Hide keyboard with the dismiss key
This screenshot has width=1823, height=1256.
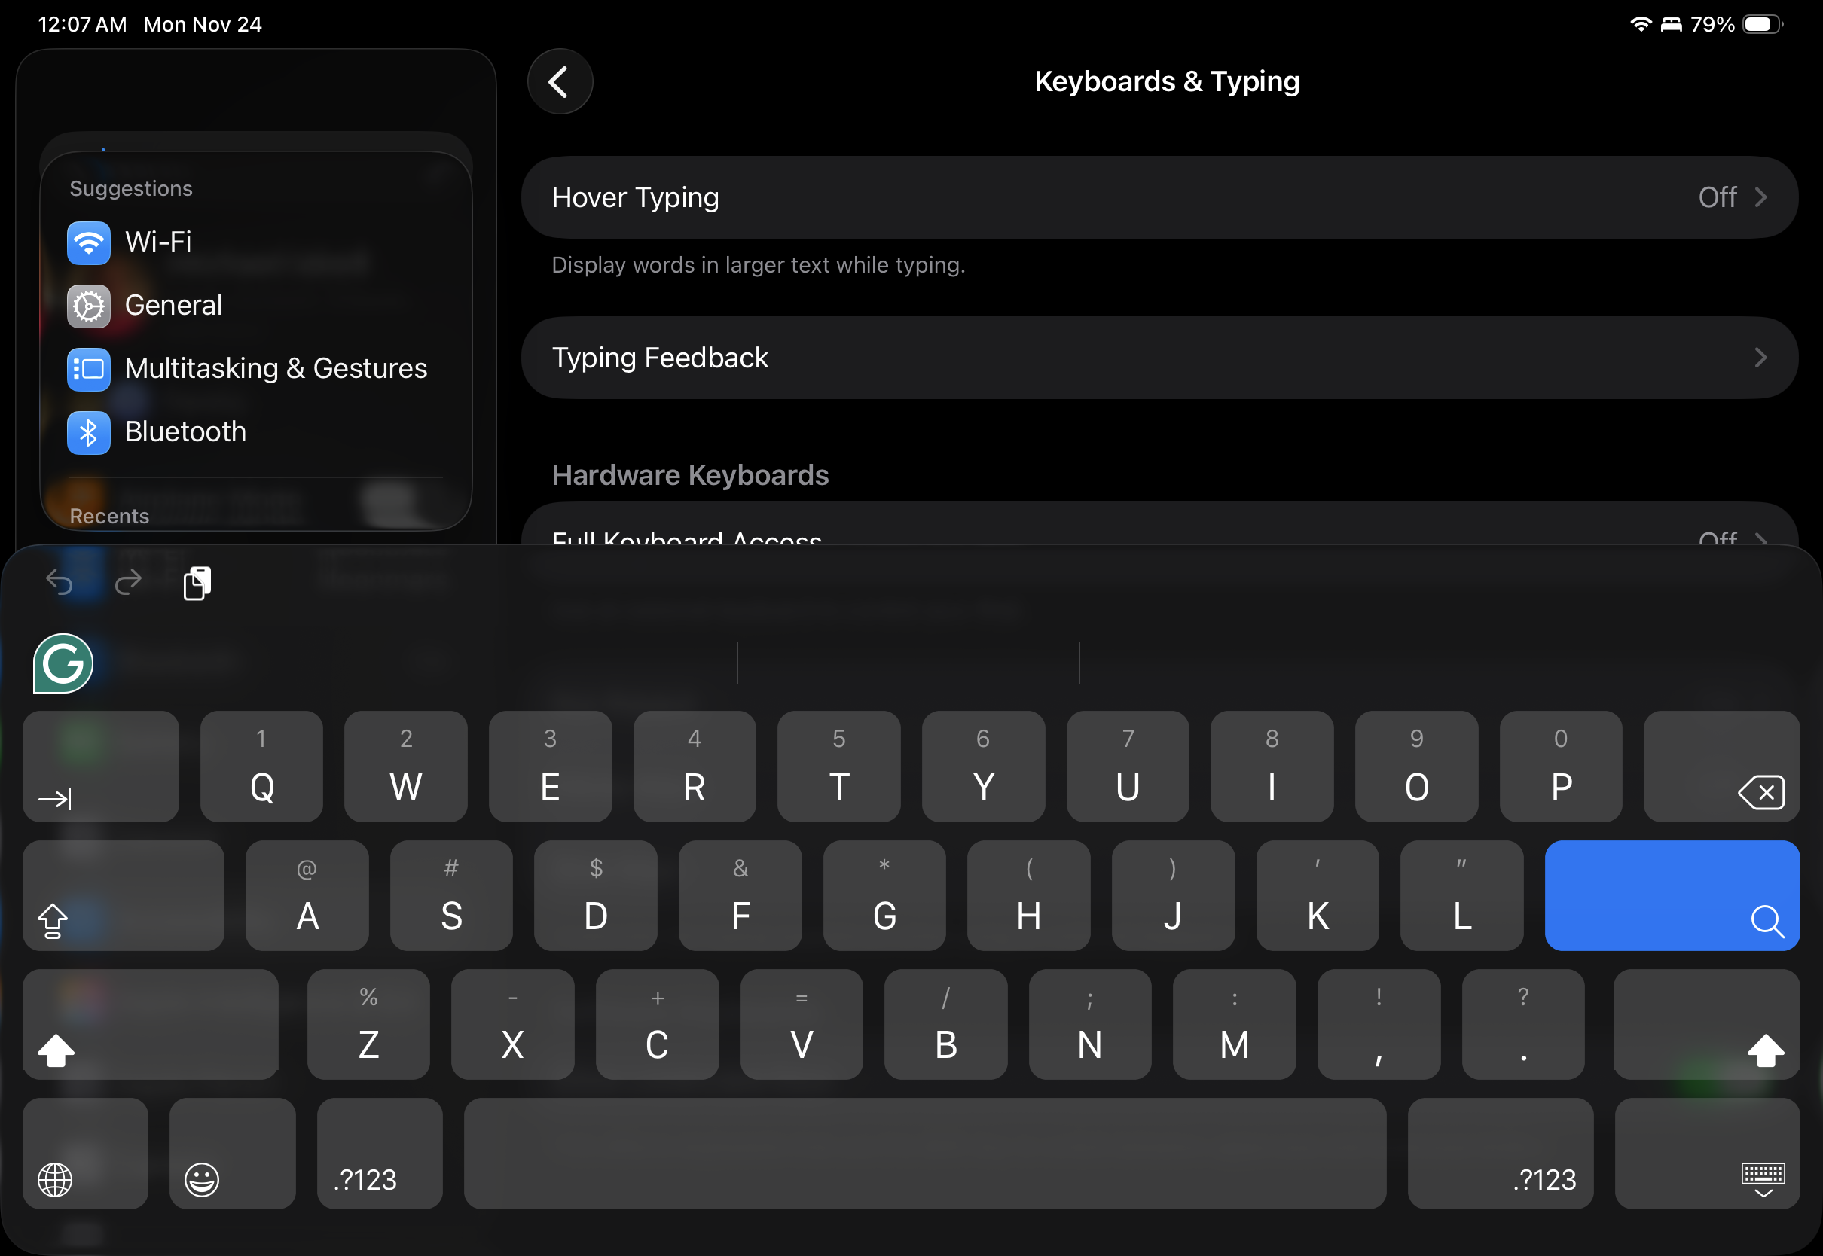pos(1706,1153)
